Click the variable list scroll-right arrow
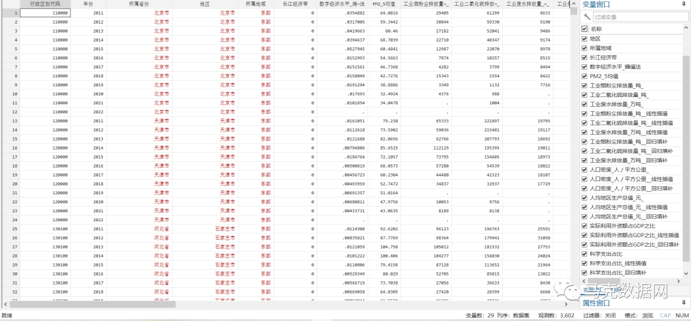This screenshot has width=691, height=321. point(679,281)
